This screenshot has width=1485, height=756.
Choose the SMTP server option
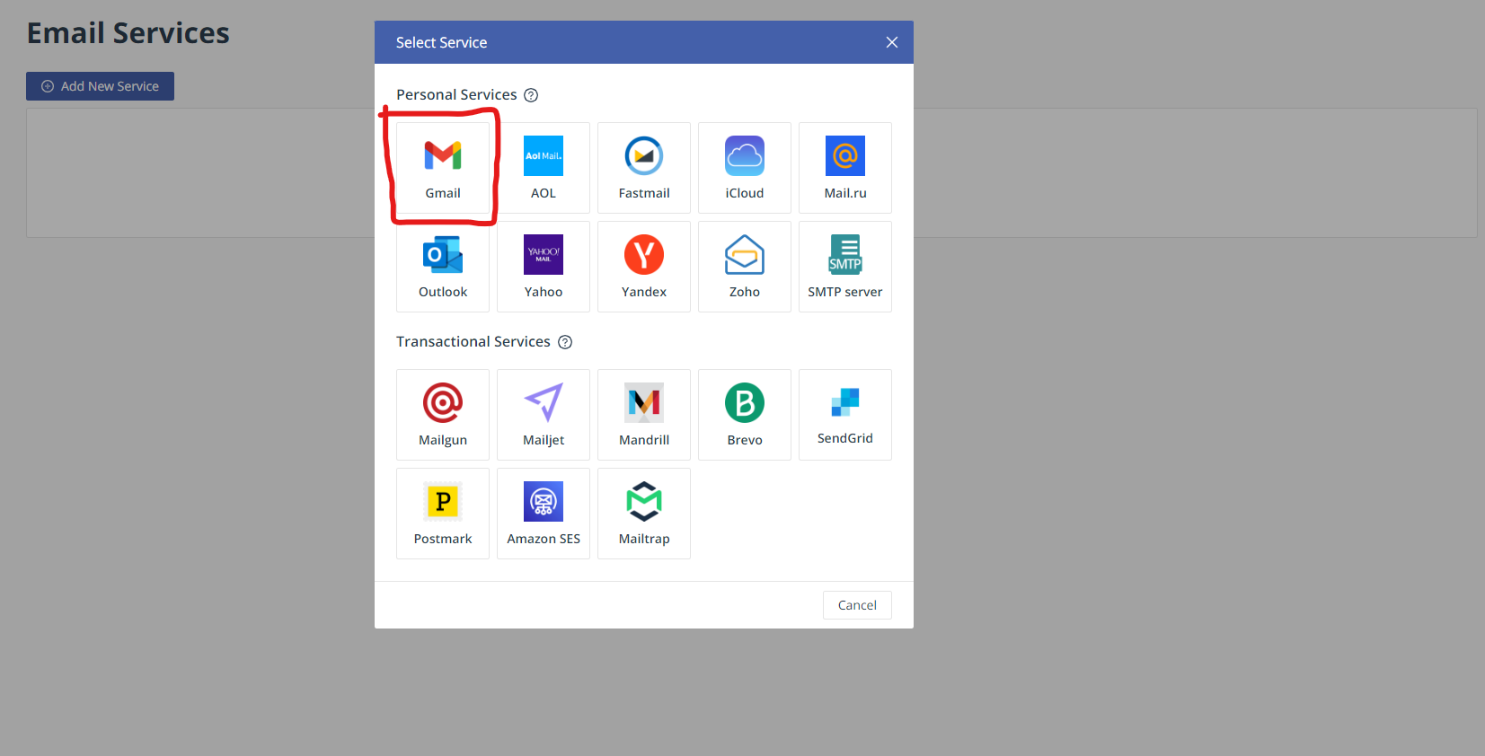pyautogui.click(x=845, y=267)
